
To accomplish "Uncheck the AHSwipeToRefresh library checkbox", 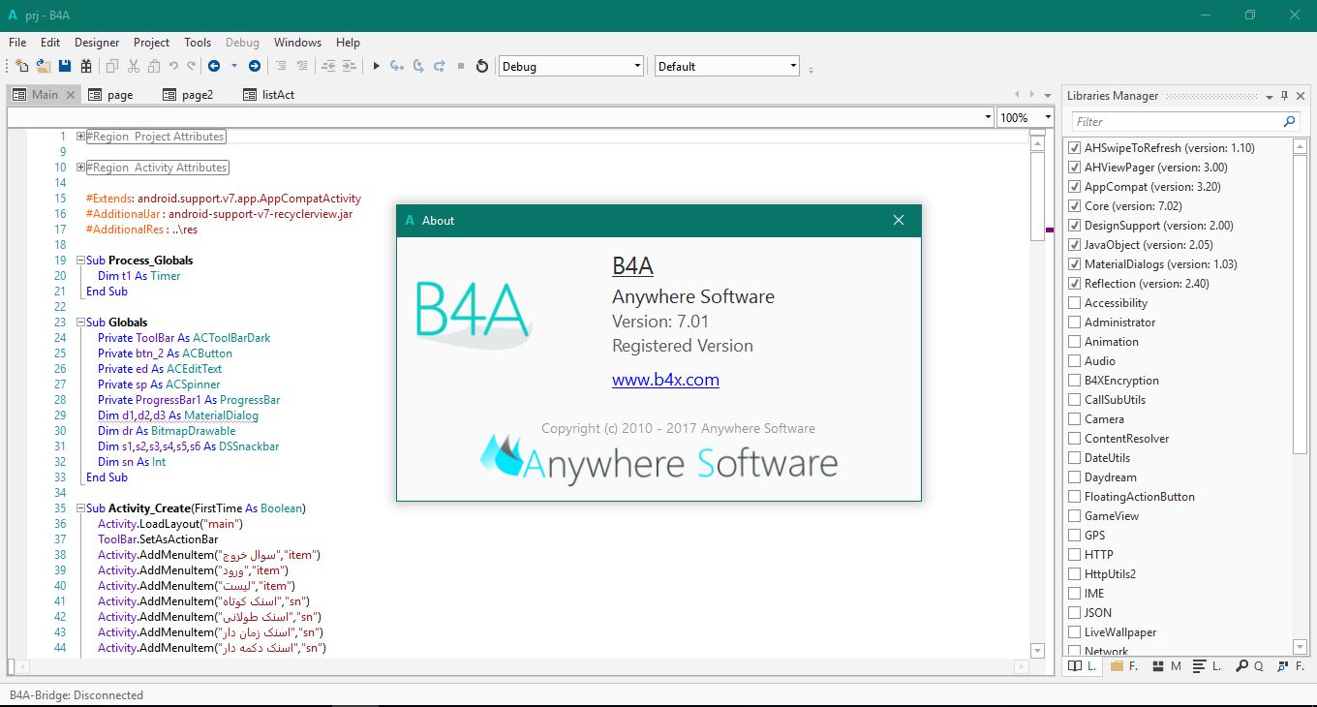I will 1074,148.
